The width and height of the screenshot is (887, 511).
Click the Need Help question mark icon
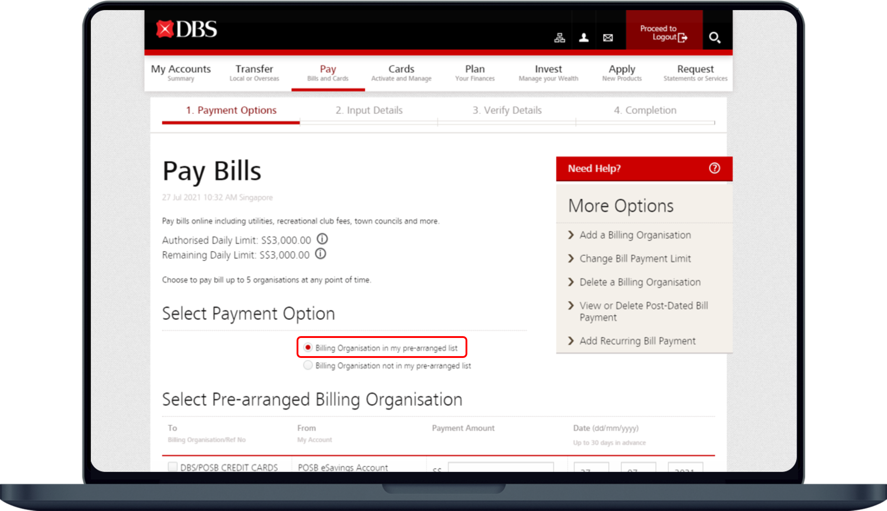tap(714, 169)
